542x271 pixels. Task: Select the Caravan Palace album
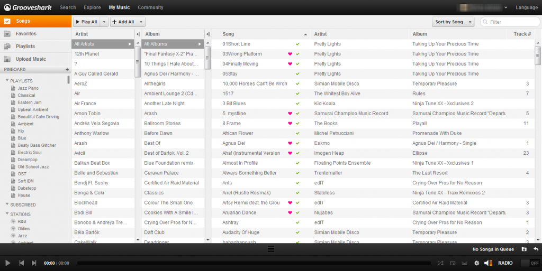click(x=173, y=173)
